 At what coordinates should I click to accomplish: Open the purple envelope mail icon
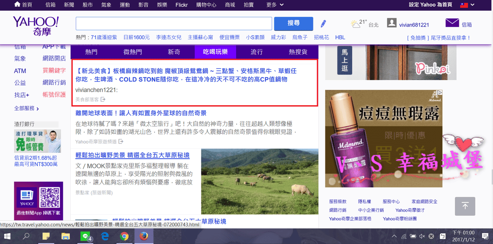click(x=452, y=23)
